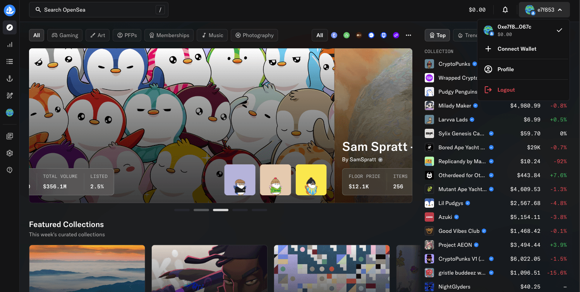The height and width of the screenshot is (292, 580).
Task: Open the sidebar brush studio icon
Action: 10,96
